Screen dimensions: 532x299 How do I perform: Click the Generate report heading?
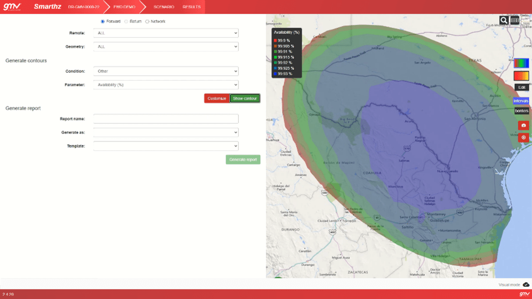coord(23,108)
